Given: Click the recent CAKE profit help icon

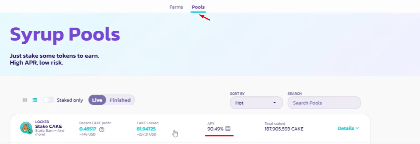Looking at the screenshot, I should click(102, 129).
